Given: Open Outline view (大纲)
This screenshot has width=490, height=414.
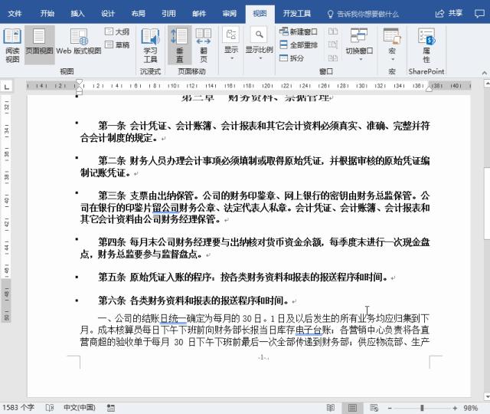Looking at the screenshot, I should click(117, 31).
